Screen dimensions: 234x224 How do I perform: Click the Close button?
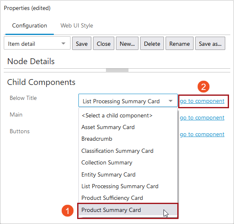click(x=103, y=43)
